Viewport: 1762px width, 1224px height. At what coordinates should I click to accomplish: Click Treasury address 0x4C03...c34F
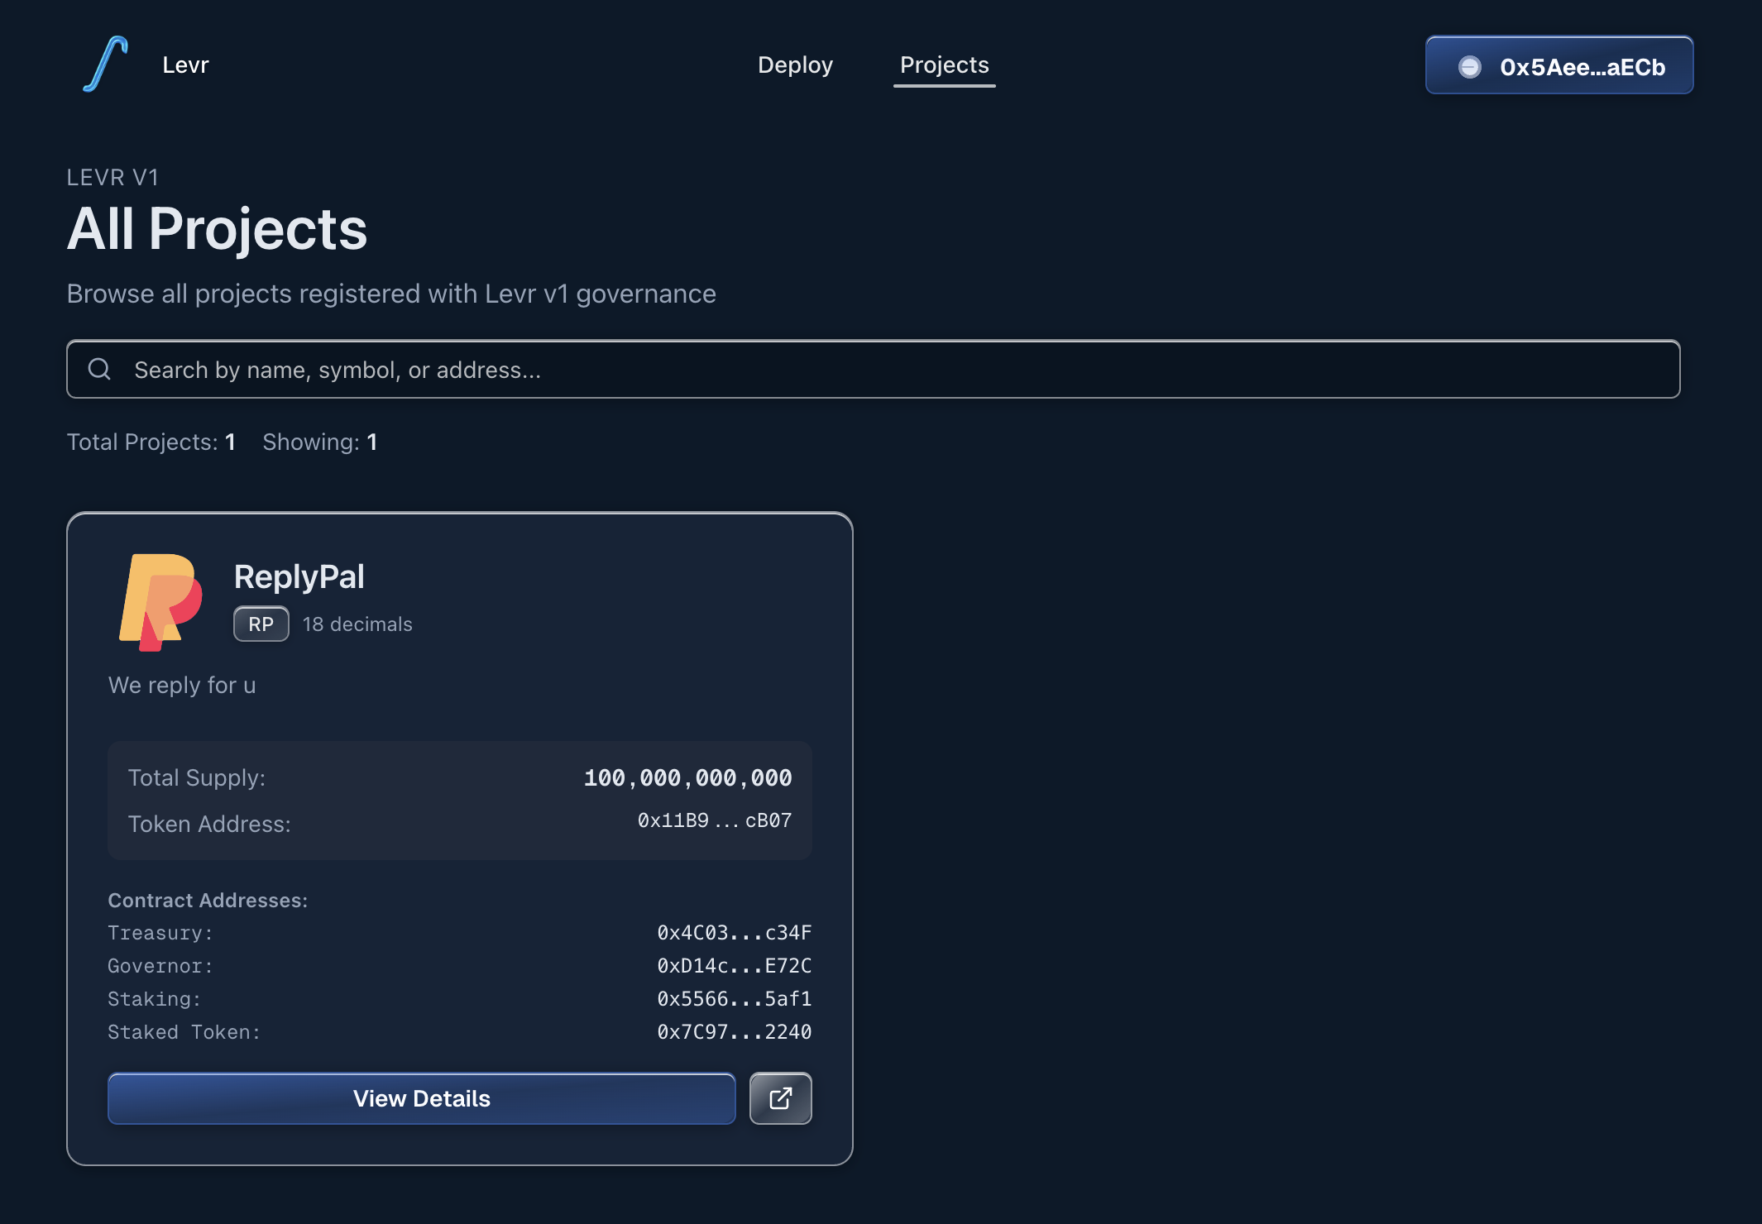734,933
